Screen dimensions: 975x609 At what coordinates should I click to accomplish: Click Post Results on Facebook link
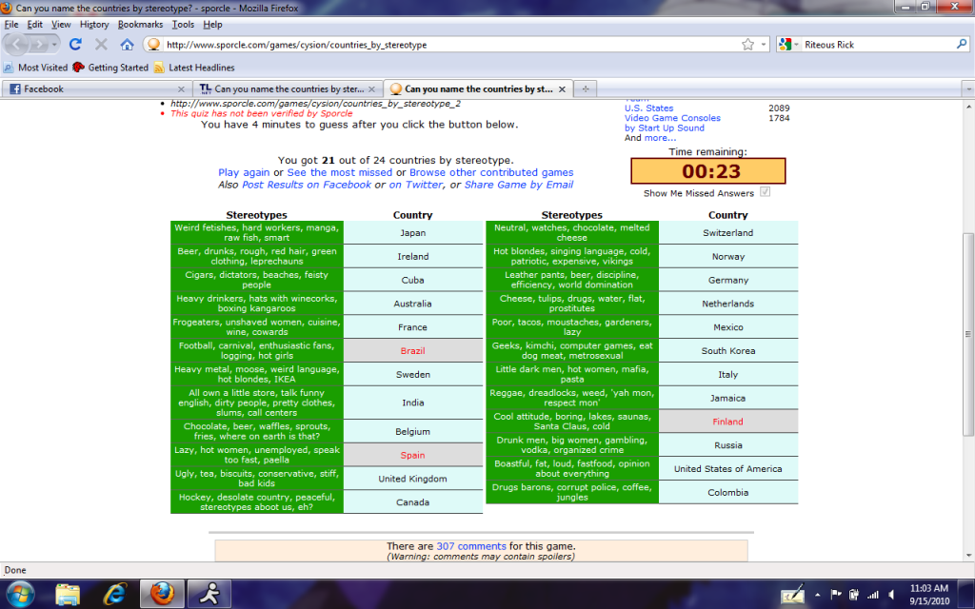point(307,185)
